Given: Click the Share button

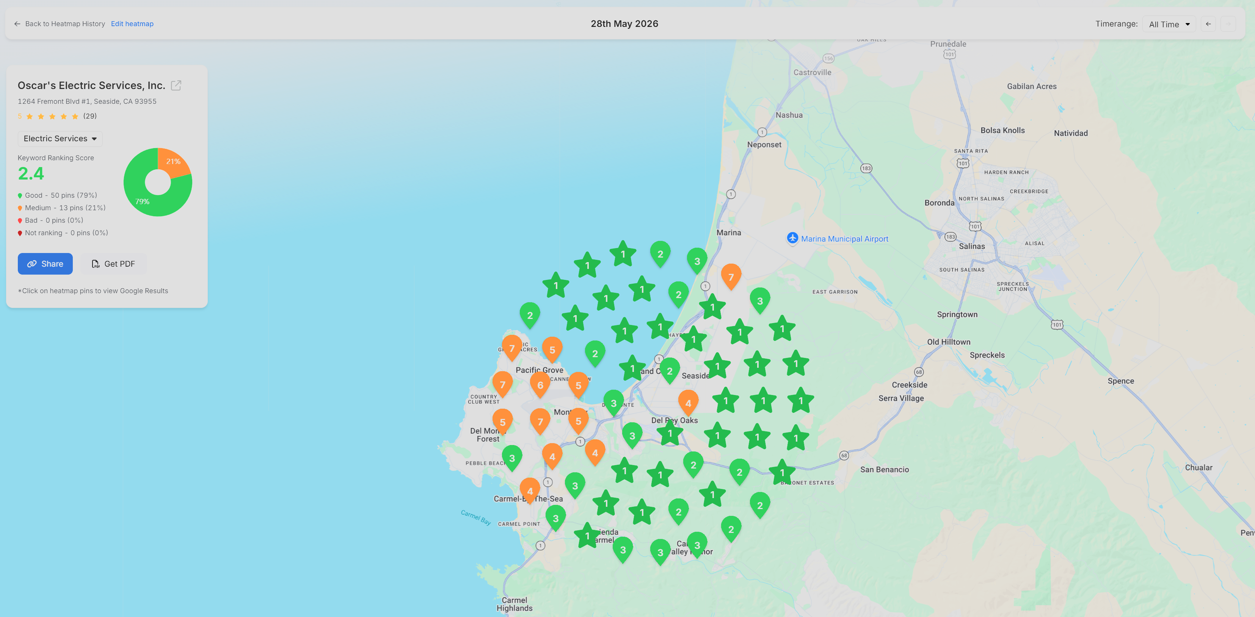Looking at the screenshot, I should [x=45, y=264].
